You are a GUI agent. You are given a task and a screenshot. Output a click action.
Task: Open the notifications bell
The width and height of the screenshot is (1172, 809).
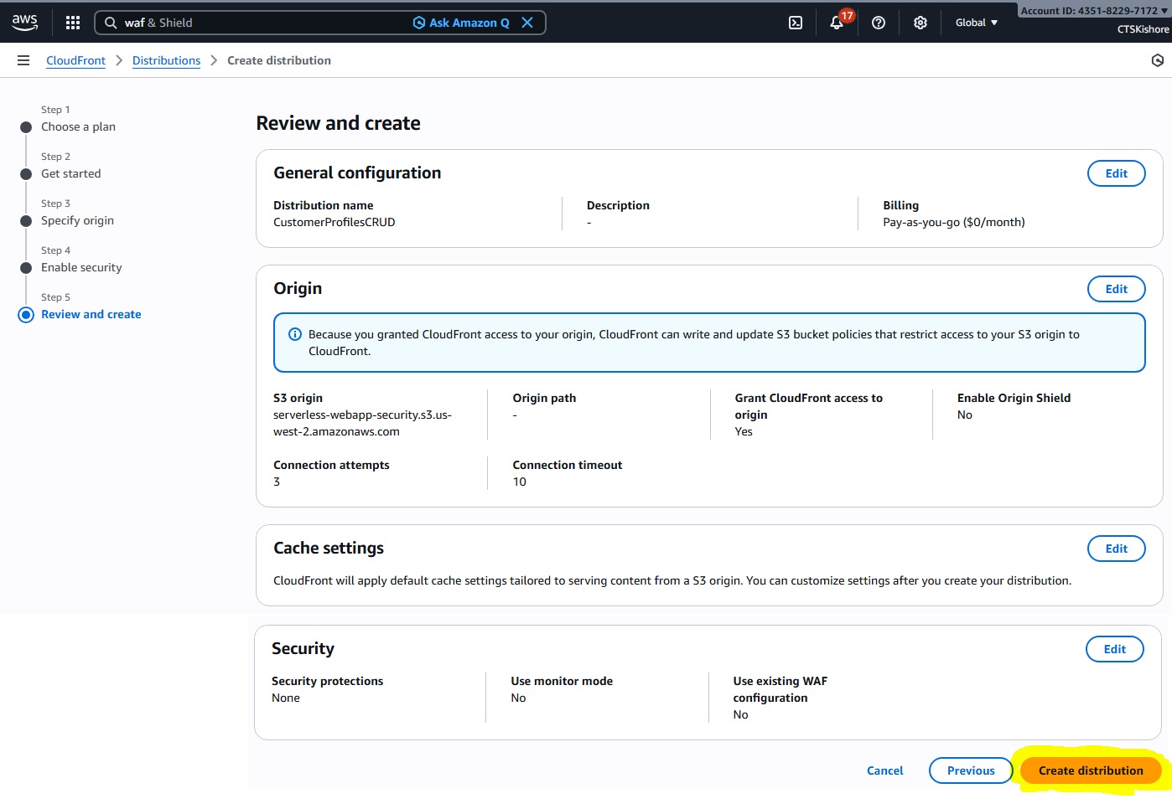point(837,23)
